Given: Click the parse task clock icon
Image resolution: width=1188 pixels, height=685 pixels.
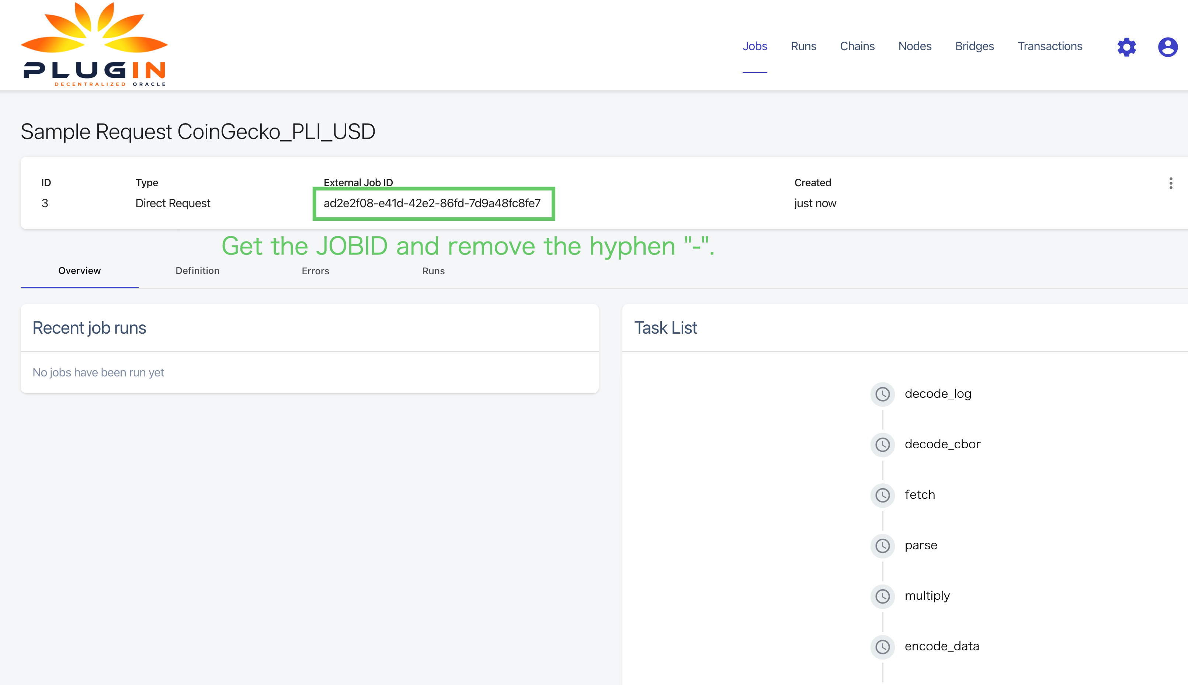Looking at the screenshot, I should pos(883,546).
